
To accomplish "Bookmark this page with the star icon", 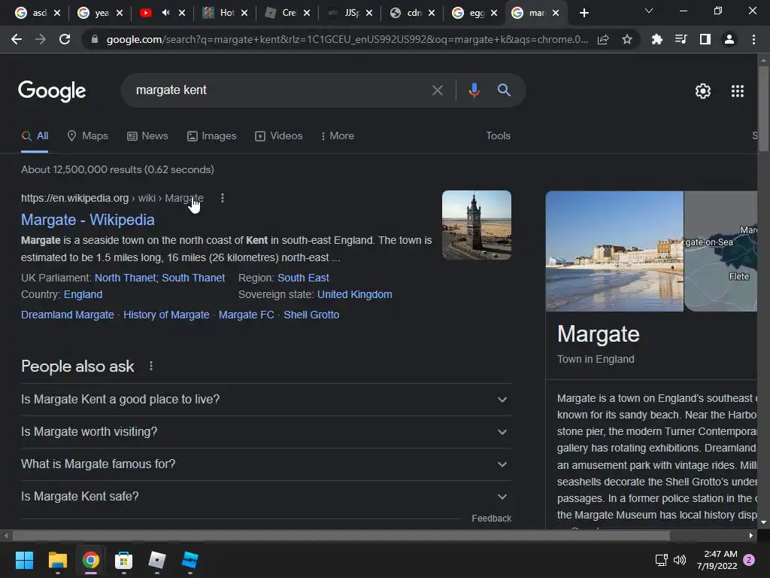I will point(627,39).
